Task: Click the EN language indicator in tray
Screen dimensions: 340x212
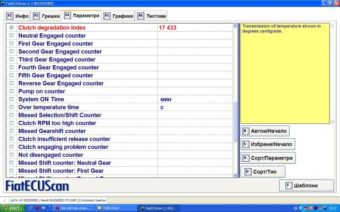Action: pos(296,208)
